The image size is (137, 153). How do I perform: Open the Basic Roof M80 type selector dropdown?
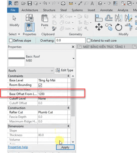pos(74,59)
